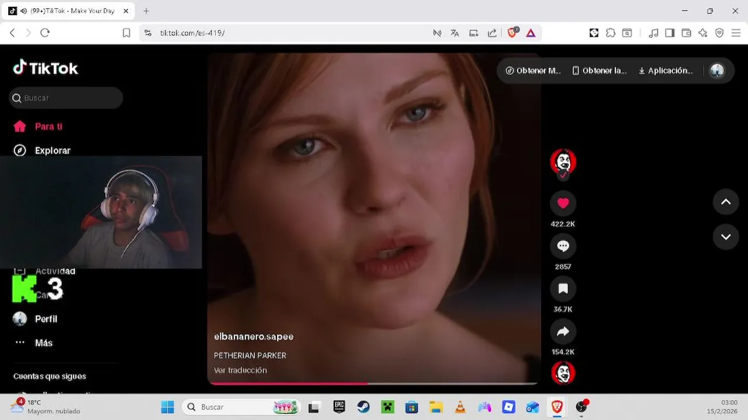Image resolution: width=748 pixels, height=420 pixels.
Task: Click the translate page icon
Action: click(x=455, y=33)
